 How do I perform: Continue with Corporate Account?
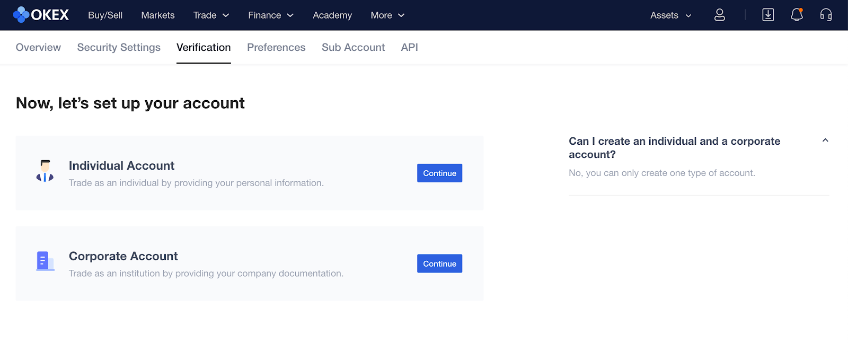tap(439, 264)
